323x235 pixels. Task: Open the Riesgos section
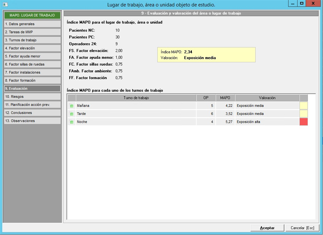click(x=32, y=97)
